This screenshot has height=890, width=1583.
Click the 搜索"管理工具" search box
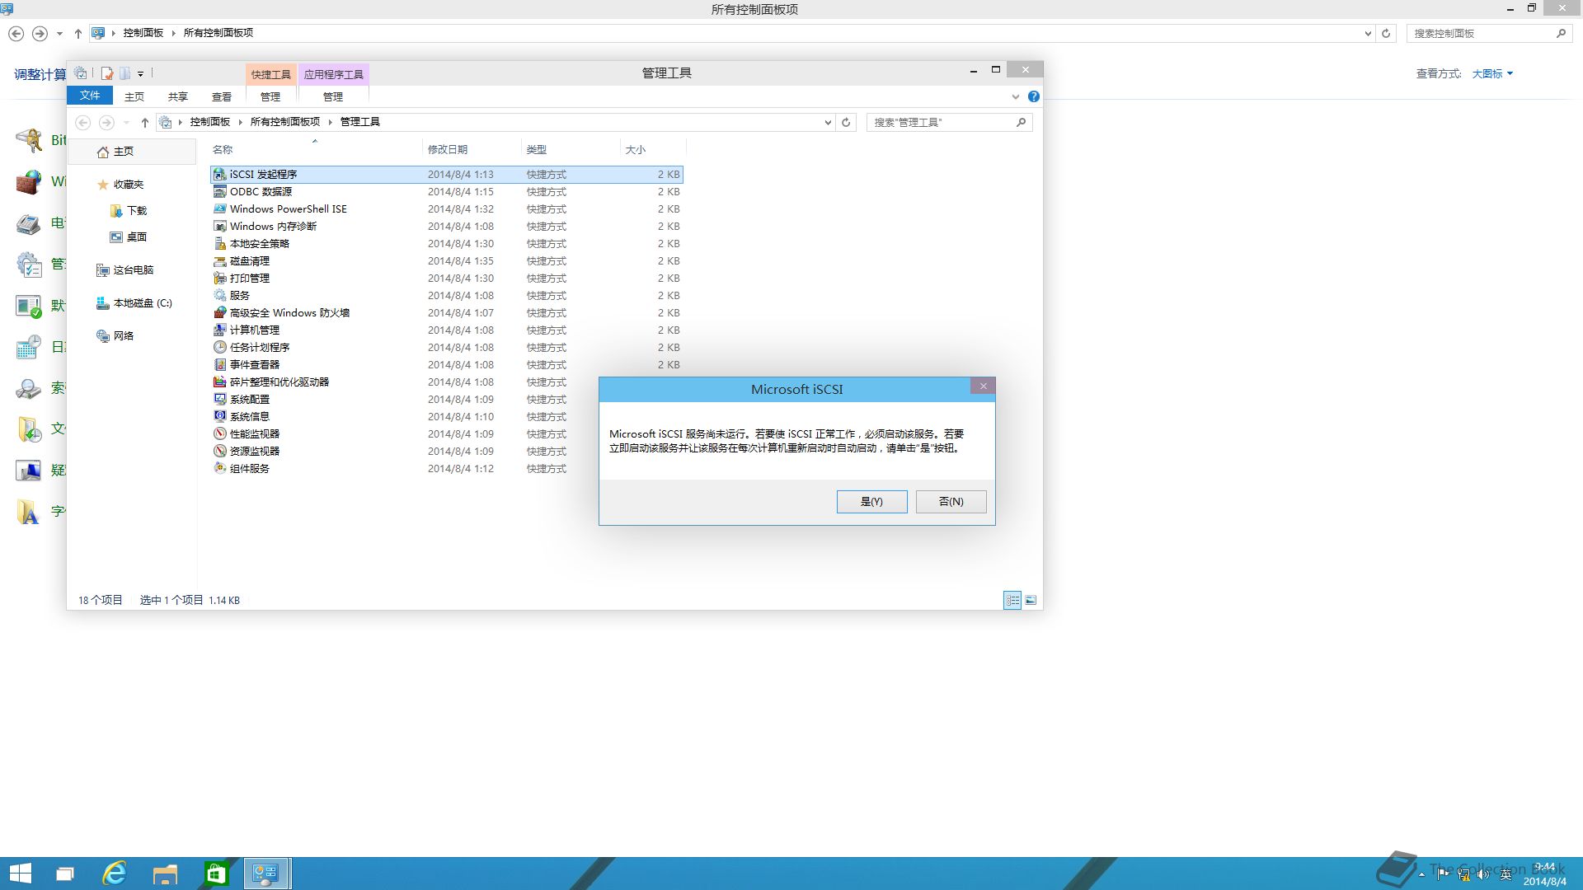(x=949, y=122)
